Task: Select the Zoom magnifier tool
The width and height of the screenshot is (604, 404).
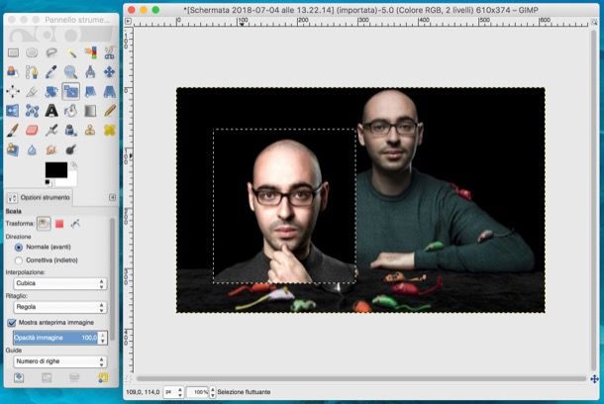Action: (70, 71)
